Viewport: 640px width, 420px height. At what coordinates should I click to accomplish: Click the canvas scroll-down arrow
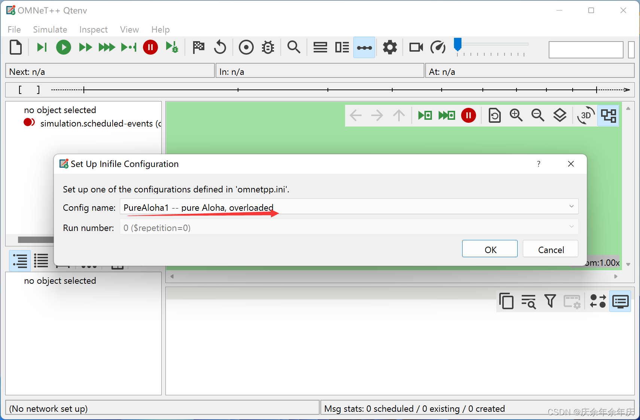pyautogui.click(x=628, y=264)
